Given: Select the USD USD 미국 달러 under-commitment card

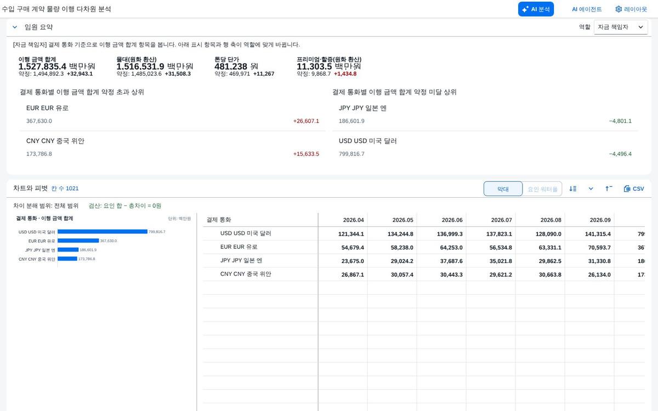Looking at the screenshot, I should (485, 147).
